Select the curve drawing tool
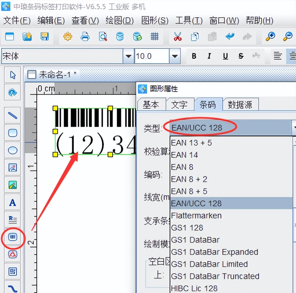The height and width of the screenshot is (293, 296). (12, 287)
